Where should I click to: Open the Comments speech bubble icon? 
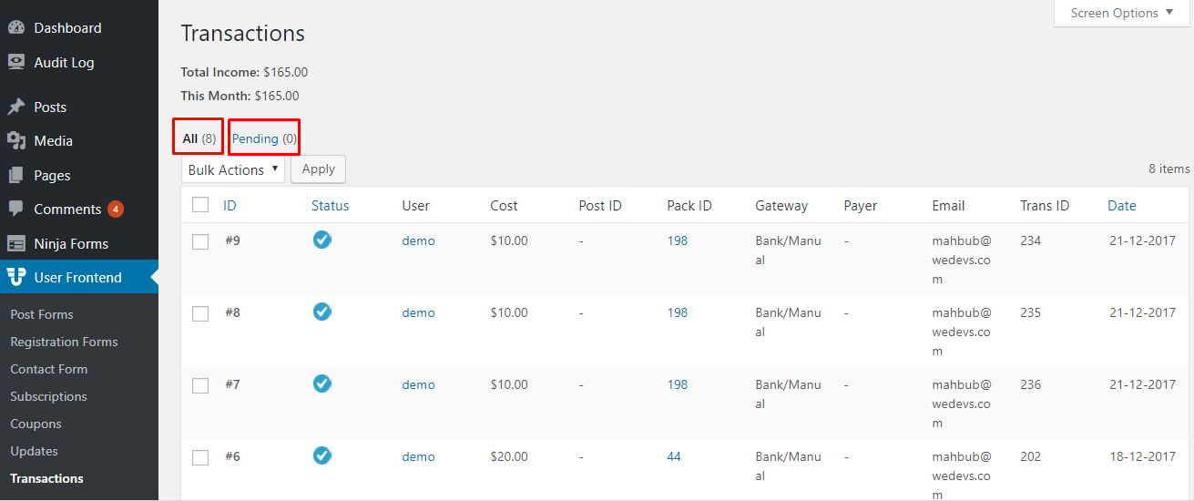16,209
